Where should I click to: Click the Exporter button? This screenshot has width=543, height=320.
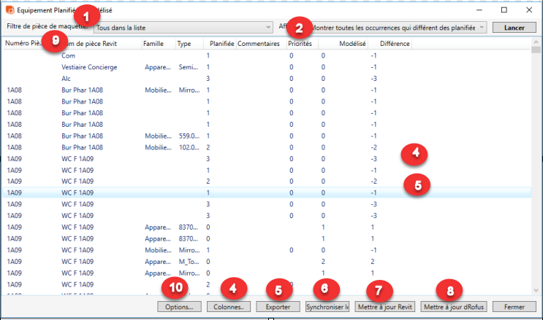278,307
